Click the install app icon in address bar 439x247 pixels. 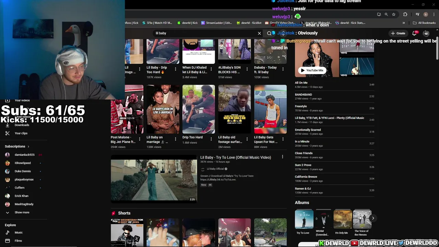379,14
